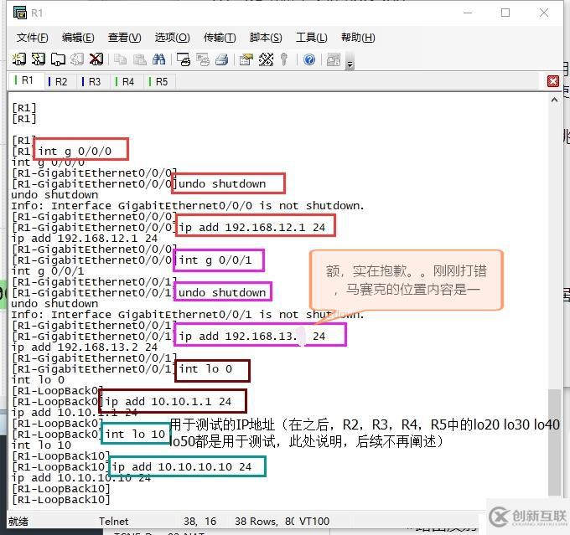This screenshot has width=570, height=535.
Task: Open the 帮助(H) menu
Action: pyautogui.click(x=358, y=38)
